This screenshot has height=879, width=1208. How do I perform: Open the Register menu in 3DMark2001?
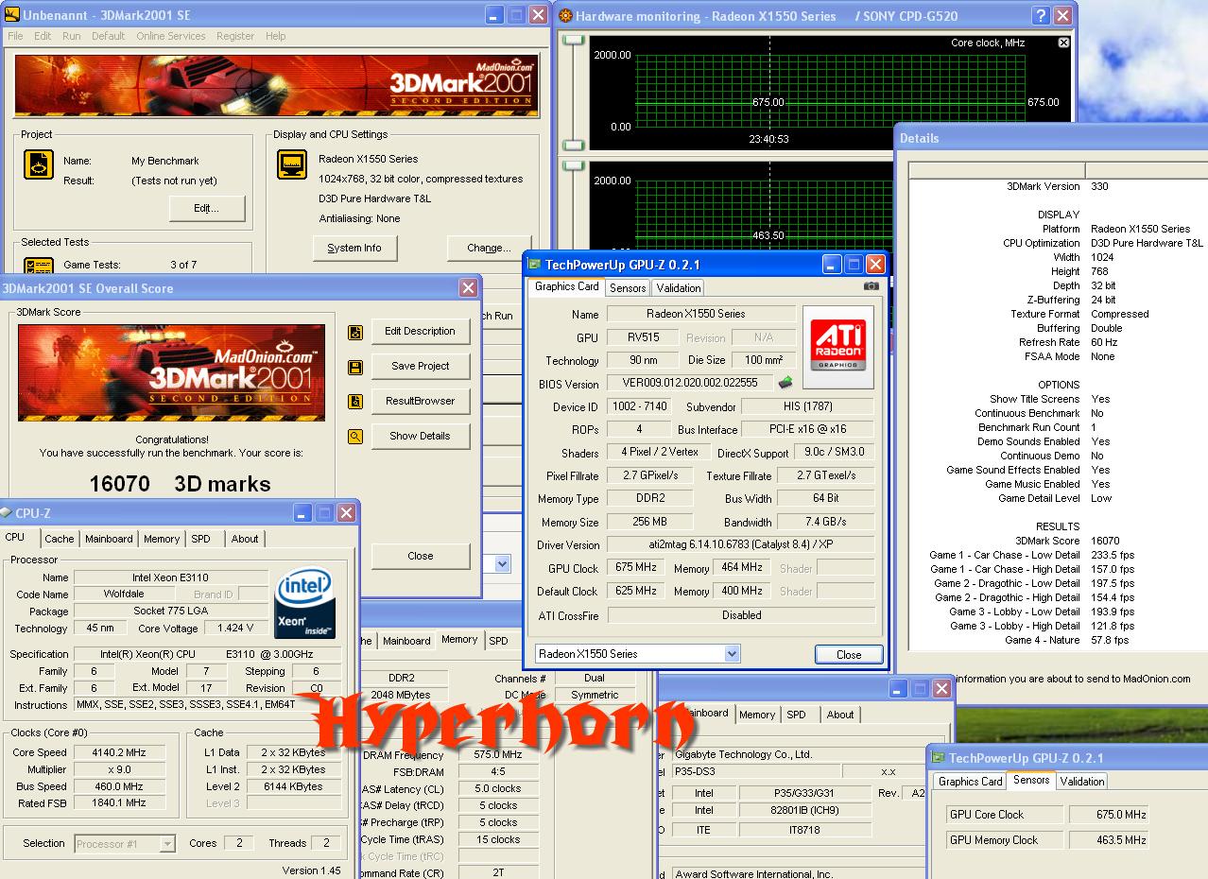click(x=235, y=36)
